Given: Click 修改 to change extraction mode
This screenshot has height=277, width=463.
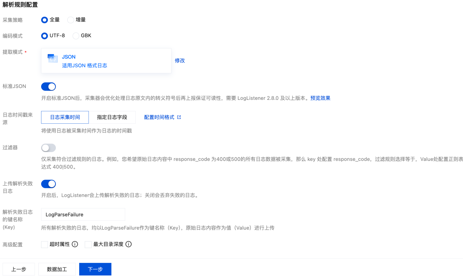Looking at the screenshot, I should pos(180,61).
